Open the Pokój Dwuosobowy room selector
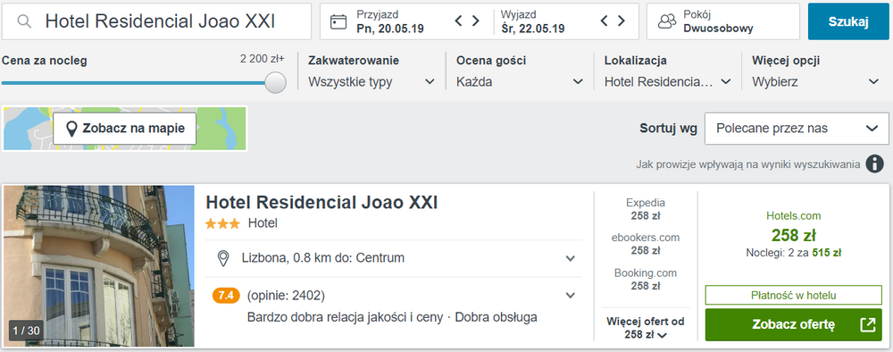The width and height of the screenshot is (893, 352). tap(723, 21)
